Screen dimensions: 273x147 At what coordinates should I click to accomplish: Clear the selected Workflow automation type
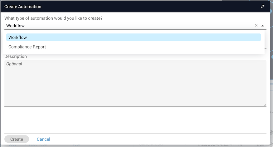[x=256, y=26]
